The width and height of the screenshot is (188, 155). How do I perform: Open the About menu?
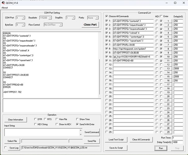[x=5, y=8]
